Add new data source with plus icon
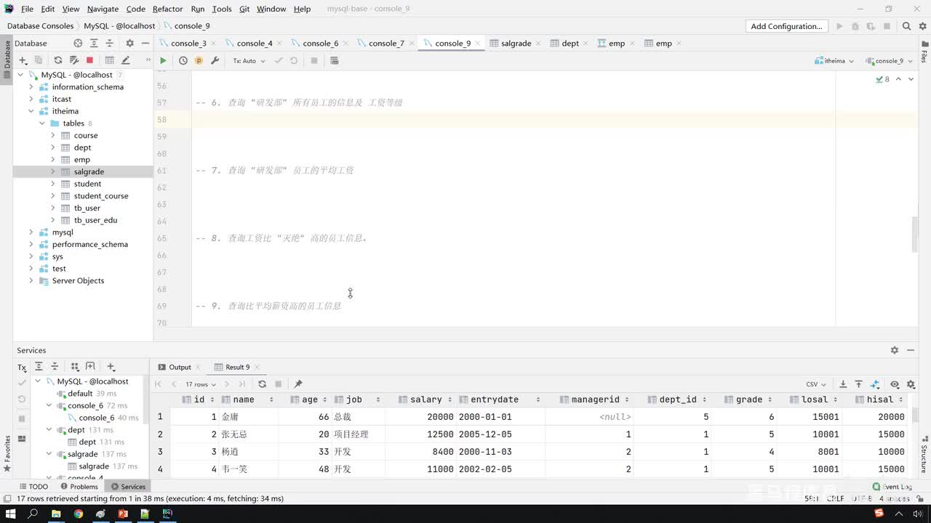Image resolution: width=931 pixels, height=523 pixels. (x=23, y=60)
